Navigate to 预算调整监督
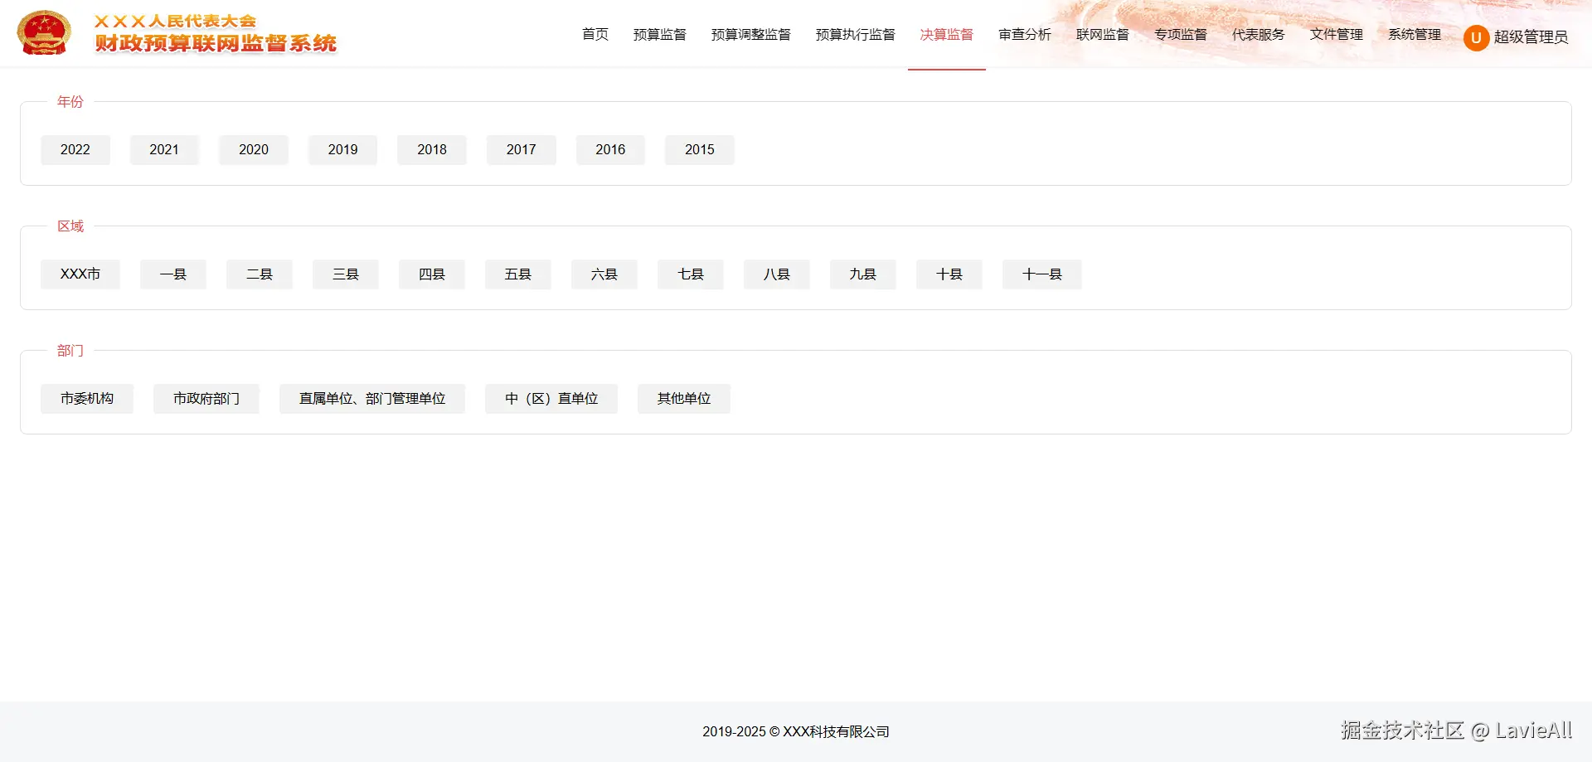This screenshot has height=762, width=1592. tap(750, 34)
